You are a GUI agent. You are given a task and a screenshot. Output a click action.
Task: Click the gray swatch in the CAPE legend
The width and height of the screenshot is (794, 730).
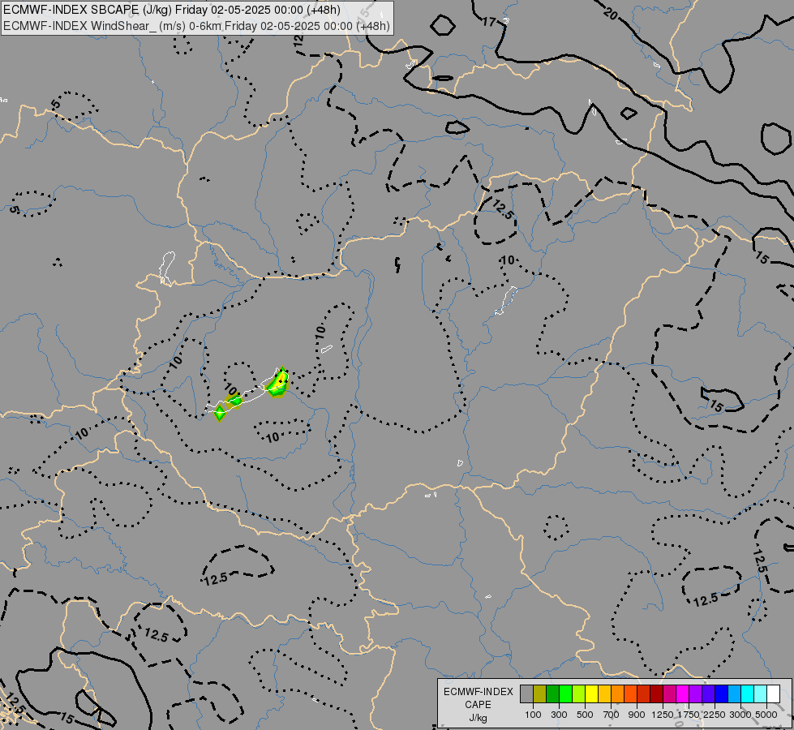[526, 694]
